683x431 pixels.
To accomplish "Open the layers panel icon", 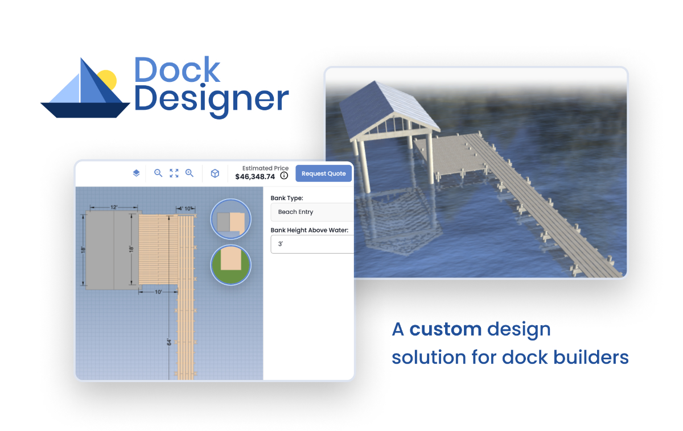I will pyautogui.click(x=136, y=173).
